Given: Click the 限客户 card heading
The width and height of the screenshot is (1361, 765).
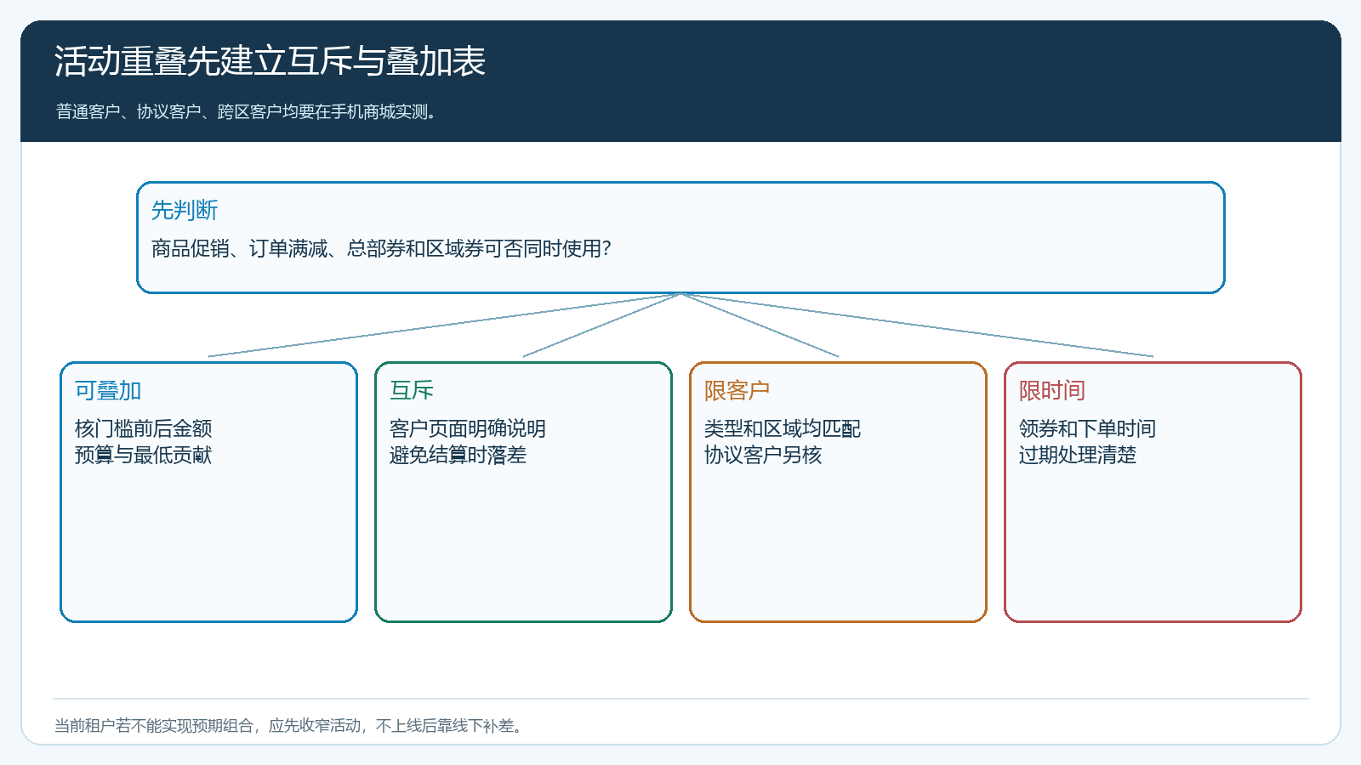Looking at the screenshot, I should (x=737, y=391).
